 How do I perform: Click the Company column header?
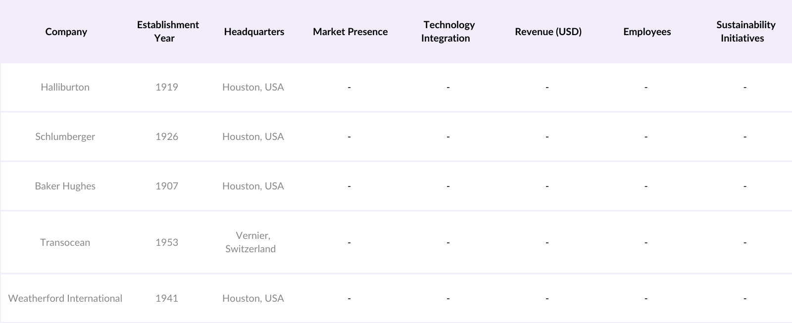pyautogui.click(x=66, y=32)
